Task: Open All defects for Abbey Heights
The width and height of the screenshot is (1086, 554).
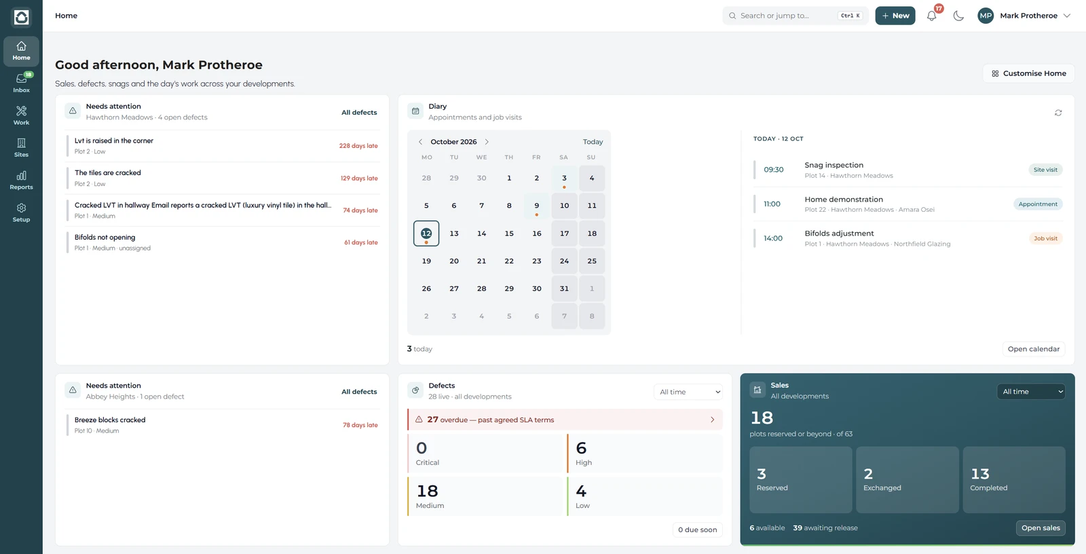Action: pyautogui.click(x=359, y=392)
